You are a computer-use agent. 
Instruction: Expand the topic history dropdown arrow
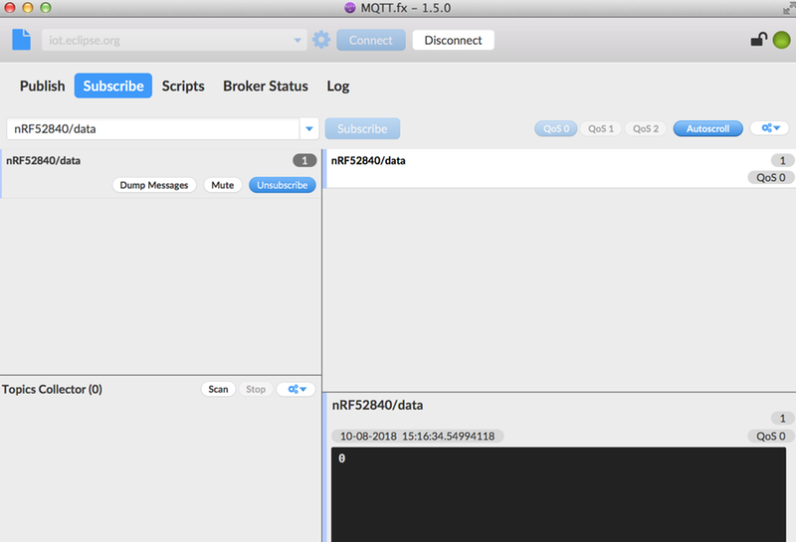309,128
